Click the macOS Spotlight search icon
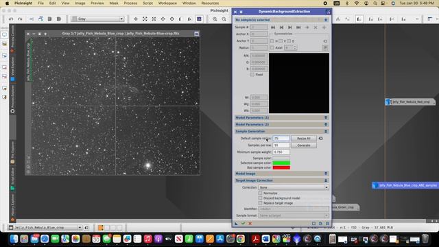The image size is (439, 247). [x=375, y=3]
